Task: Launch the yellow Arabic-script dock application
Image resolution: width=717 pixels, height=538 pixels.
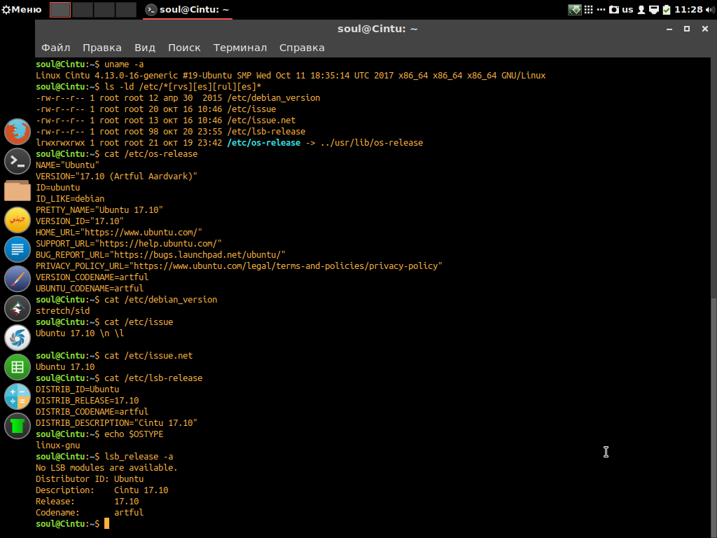Action: coord(18,220)
